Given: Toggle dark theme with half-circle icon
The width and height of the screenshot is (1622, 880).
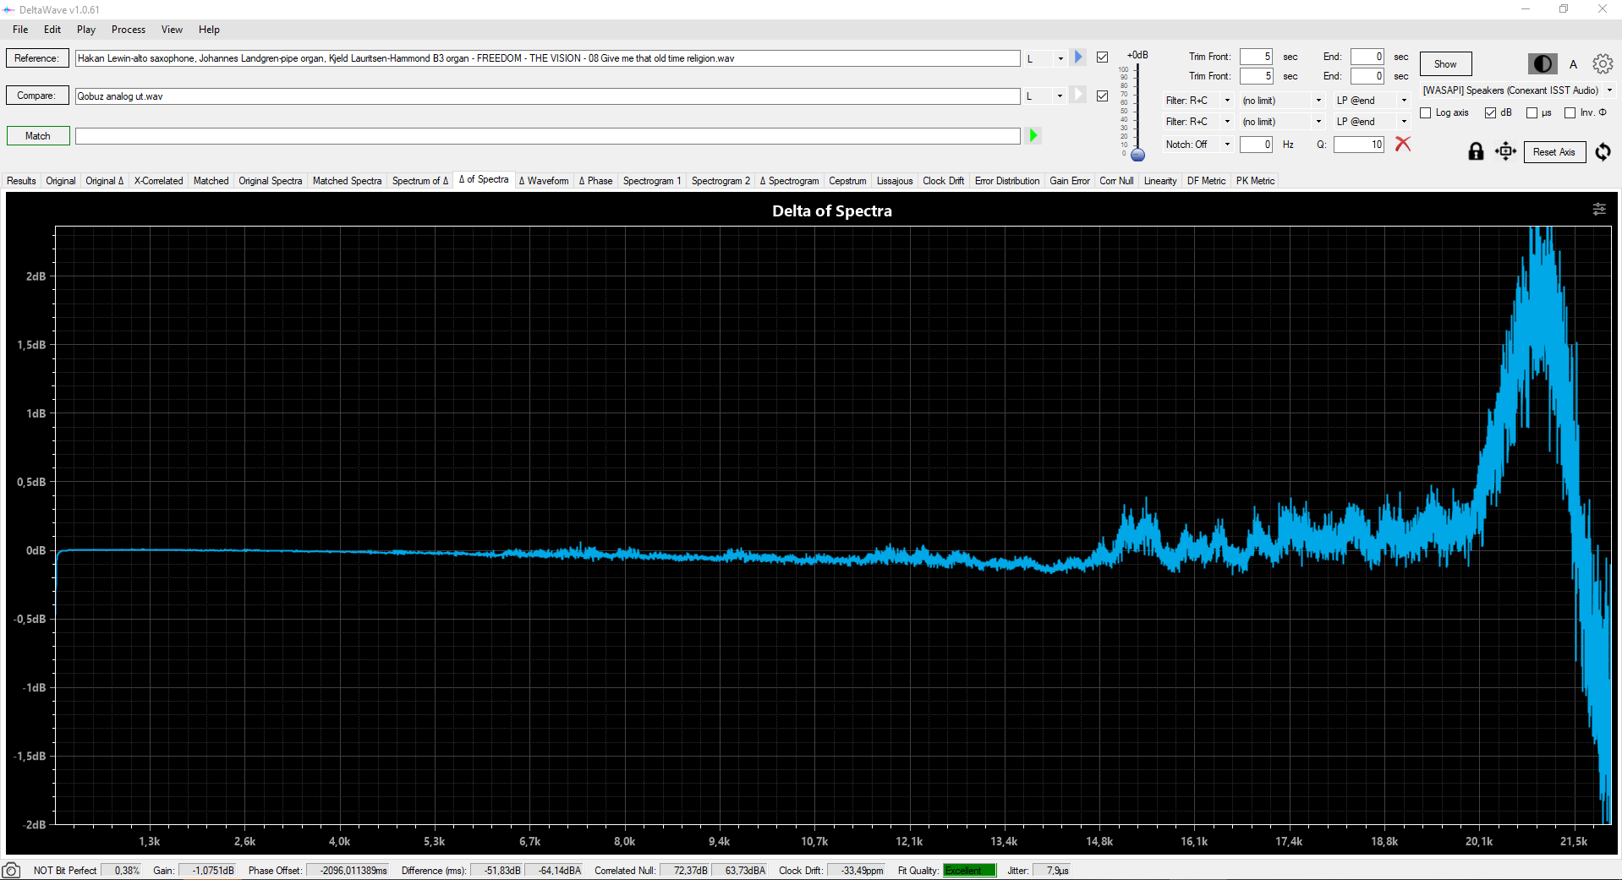Looking at the screenshot, I should click(1543, 63).
